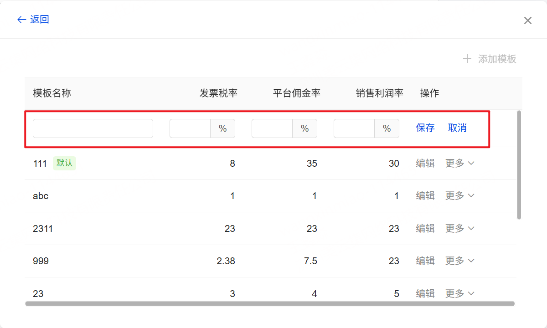Click the vertical scrollbar of the table

[519, 164]
